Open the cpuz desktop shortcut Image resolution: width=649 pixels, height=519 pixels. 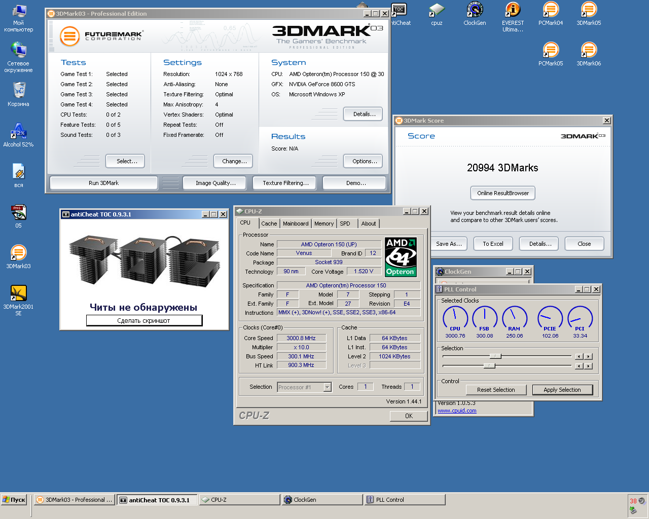pos(437,14)
